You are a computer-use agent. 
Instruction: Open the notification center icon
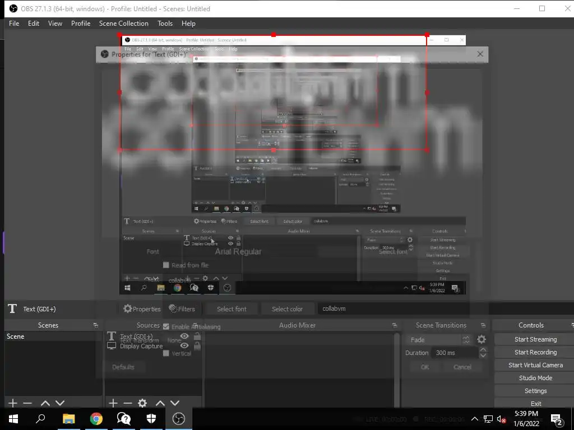click(x=556, y=419)
